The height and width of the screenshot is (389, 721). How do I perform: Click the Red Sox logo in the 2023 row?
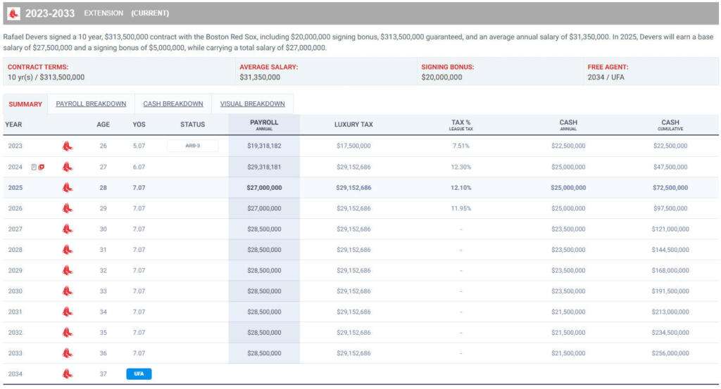67,146
